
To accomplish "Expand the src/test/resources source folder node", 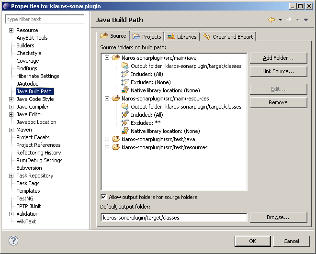I will (x=107, y=147).
